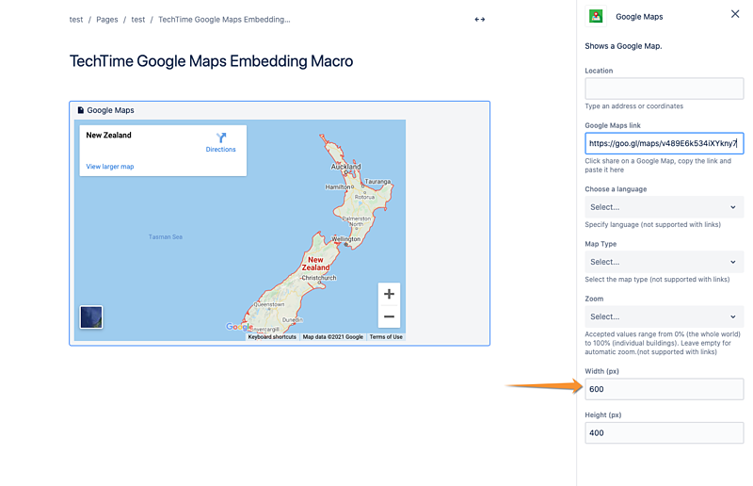Click the Directions link text
Screen dimensions: 753x486
221,150
